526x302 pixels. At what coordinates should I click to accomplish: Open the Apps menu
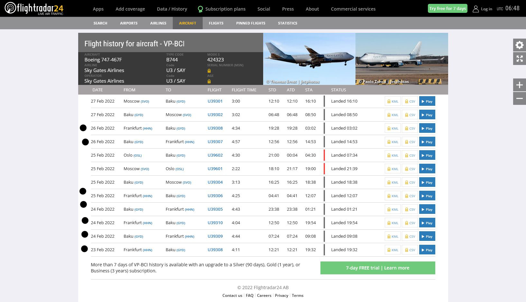tap(98, 9)
